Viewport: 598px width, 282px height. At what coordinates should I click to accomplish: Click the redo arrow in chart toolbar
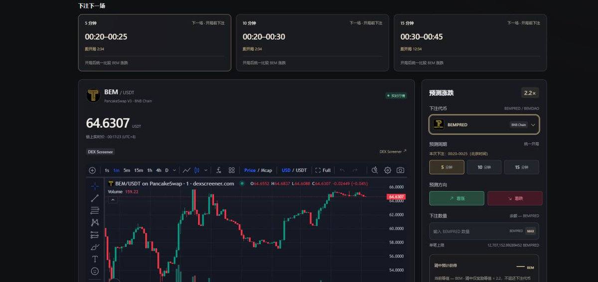pos(355,170)
